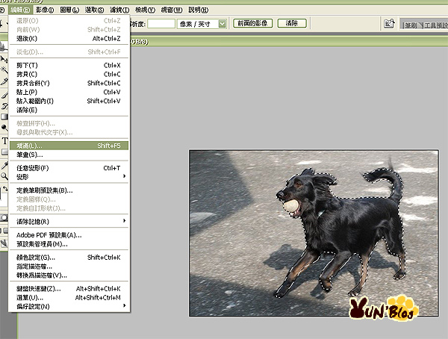The image size is (448, 339).
Task: Click the resolution input field
Action: tap(161, 24)
